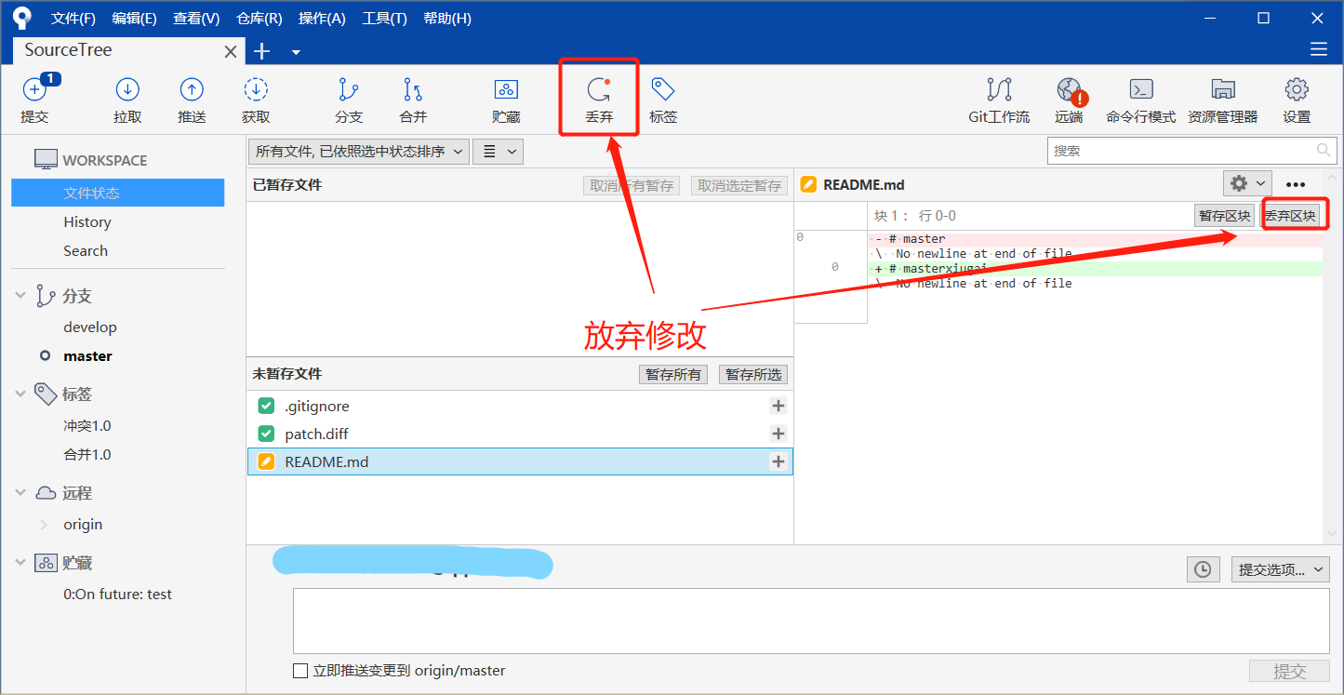This screenshot has width=1344, height=695.
Task: Click the 贮藏 (stash) toolbar icon
Action: click(506, 100)
